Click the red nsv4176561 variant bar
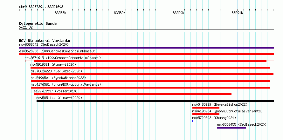This screenshot has height=140, width=283. click(x=150, y=88)
